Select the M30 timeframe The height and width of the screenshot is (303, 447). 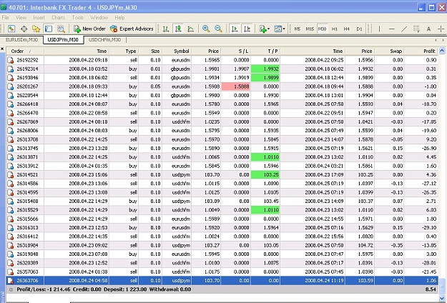coord(322,29)
